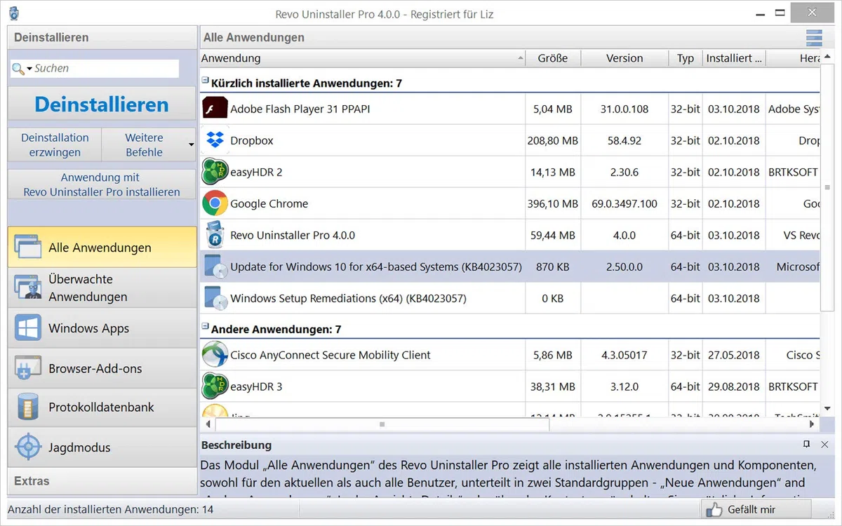The image size is (842, 526).
Task: Click the Protokolldatenbank database icon
Action: pos(27,407)
